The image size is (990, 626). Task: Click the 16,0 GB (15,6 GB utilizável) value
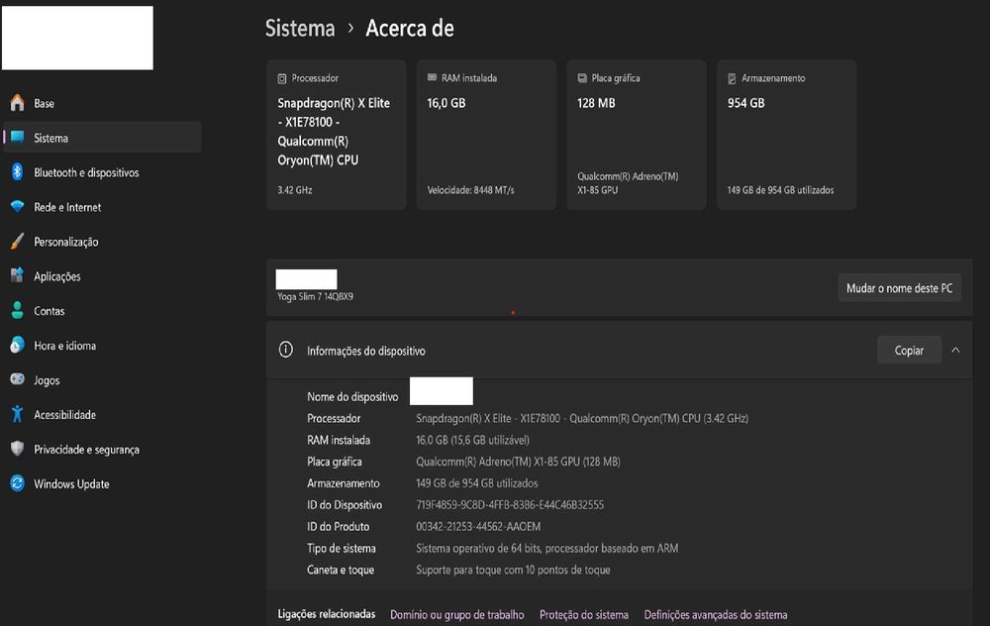click(x=472, y=440)
